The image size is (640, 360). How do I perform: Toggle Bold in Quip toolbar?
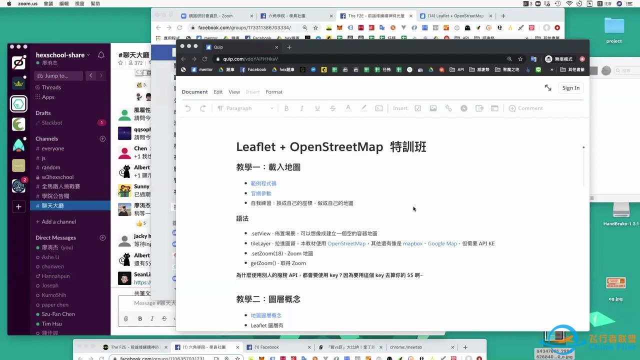[x=286, y=108]
